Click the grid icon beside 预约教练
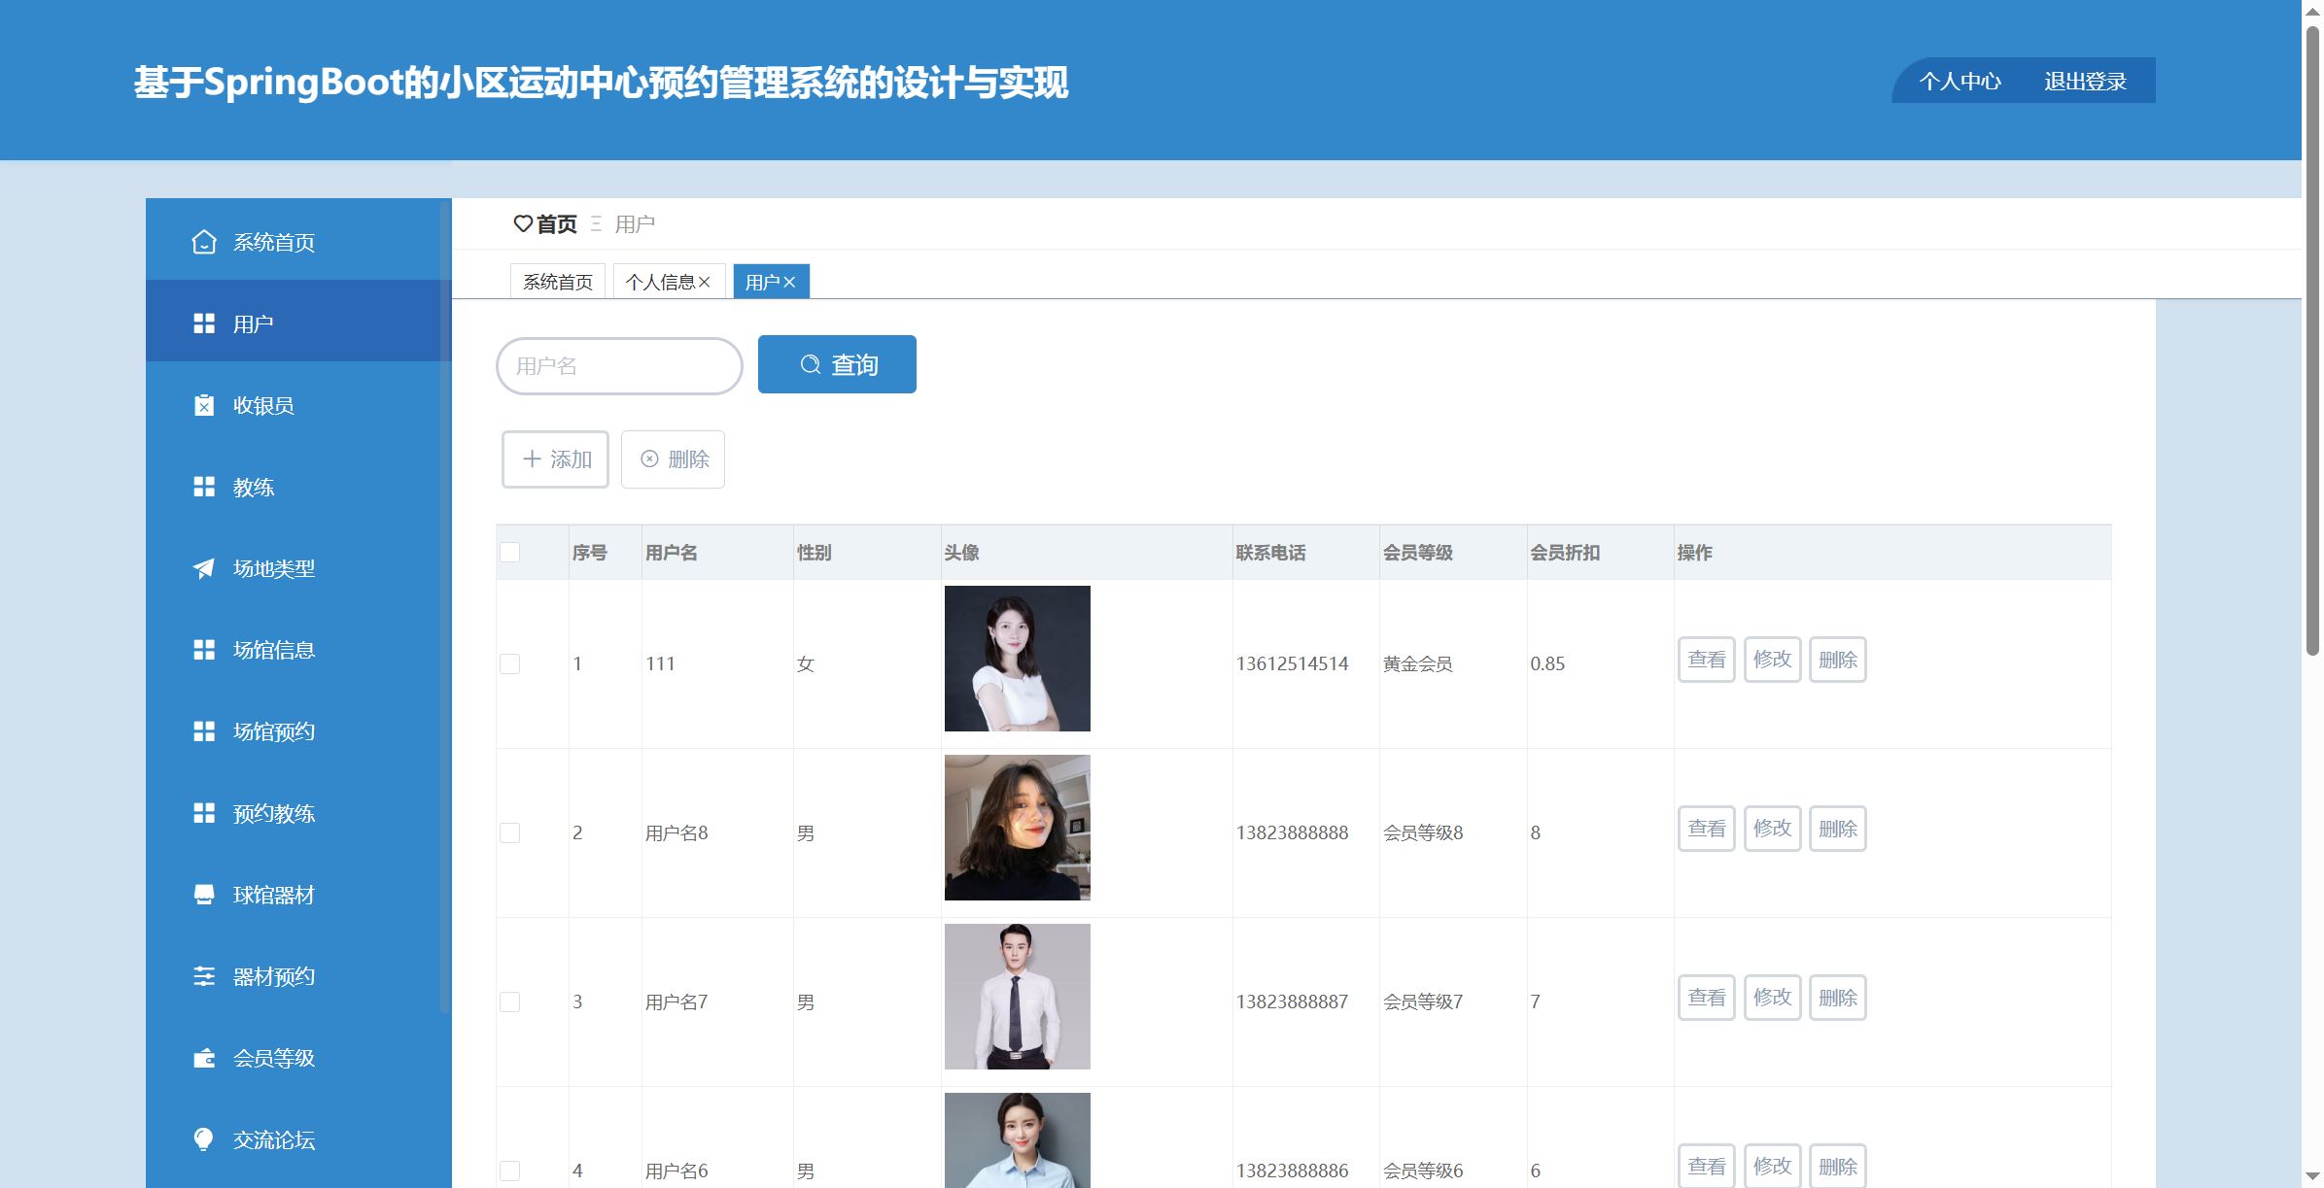This screenshot has width=2324, height=1188. 204,813
